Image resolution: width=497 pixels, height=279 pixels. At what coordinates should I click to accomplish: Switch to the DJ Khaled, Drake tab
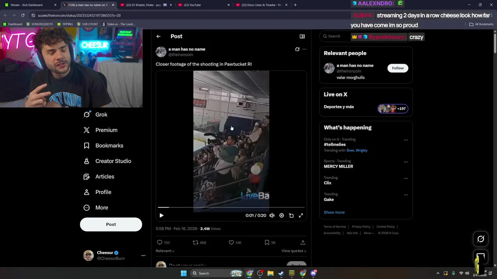point(146,5)
